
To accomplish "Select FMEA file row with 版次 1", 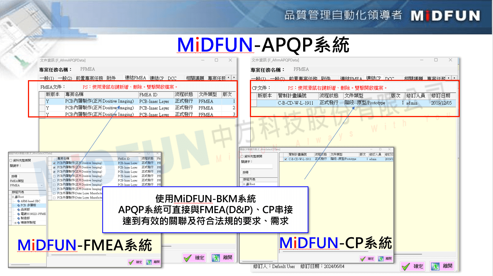I will (x=138, y=101).
